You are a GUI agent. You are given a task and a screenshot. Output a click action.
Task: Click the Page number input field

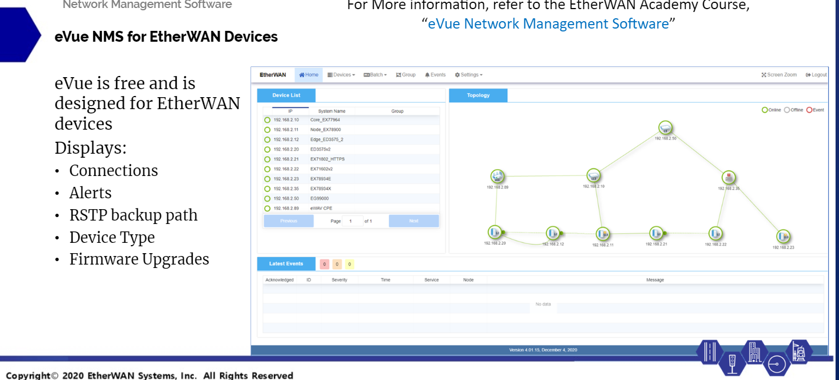(x=352, y=221)
